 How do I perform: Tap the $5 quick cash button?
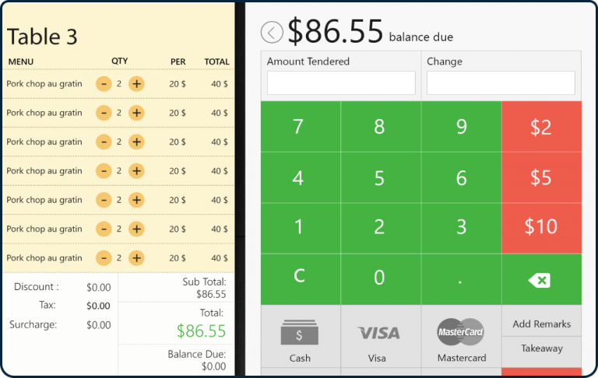coord(542,177)
